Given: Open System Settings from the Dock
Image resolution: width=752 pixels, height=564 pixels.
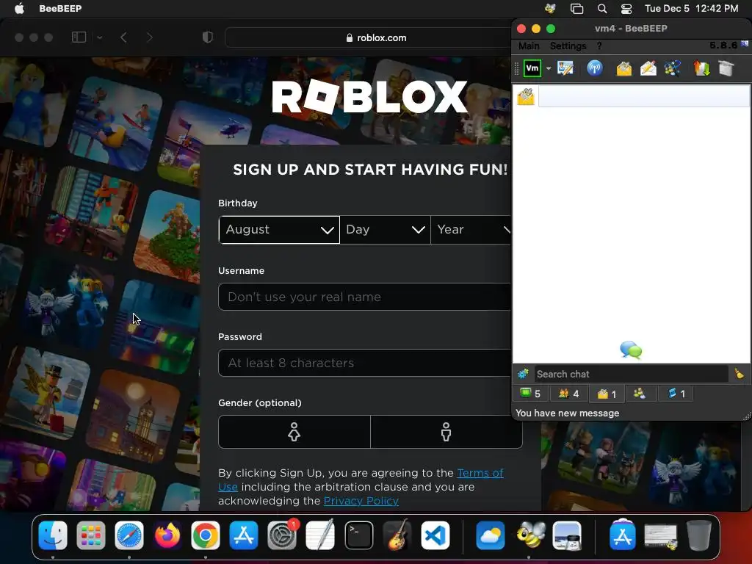Looking at the screenshot, I should point(282,535).
